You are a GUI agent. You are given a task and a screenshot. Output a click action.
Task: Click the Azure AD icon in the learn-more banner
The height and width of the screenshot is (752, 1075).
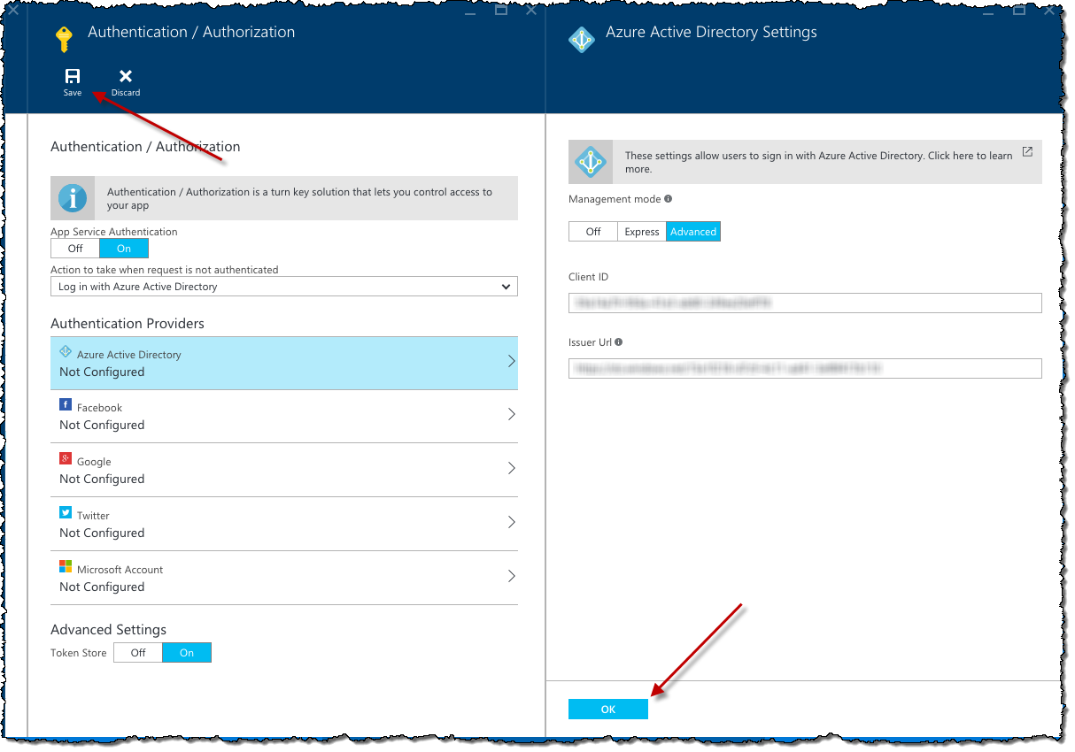(589, 162)
